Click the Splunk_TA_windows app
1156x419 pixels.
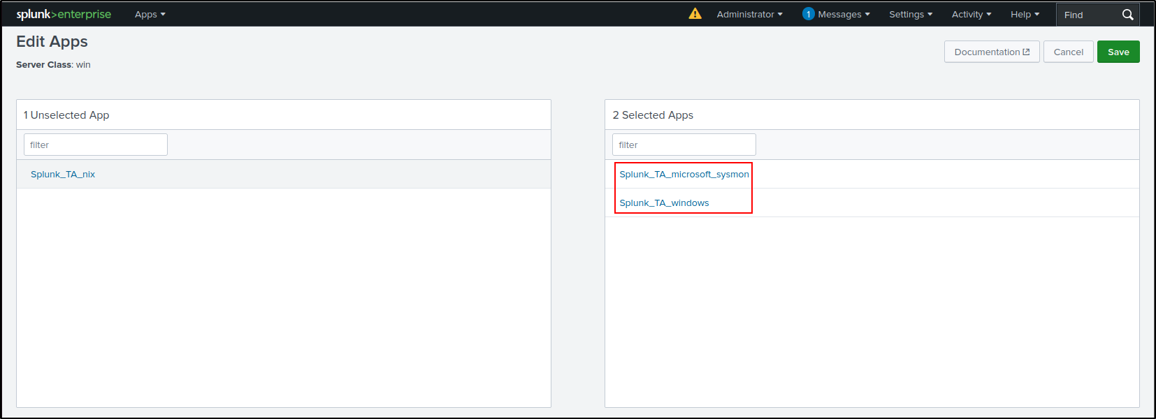(664, 203)
